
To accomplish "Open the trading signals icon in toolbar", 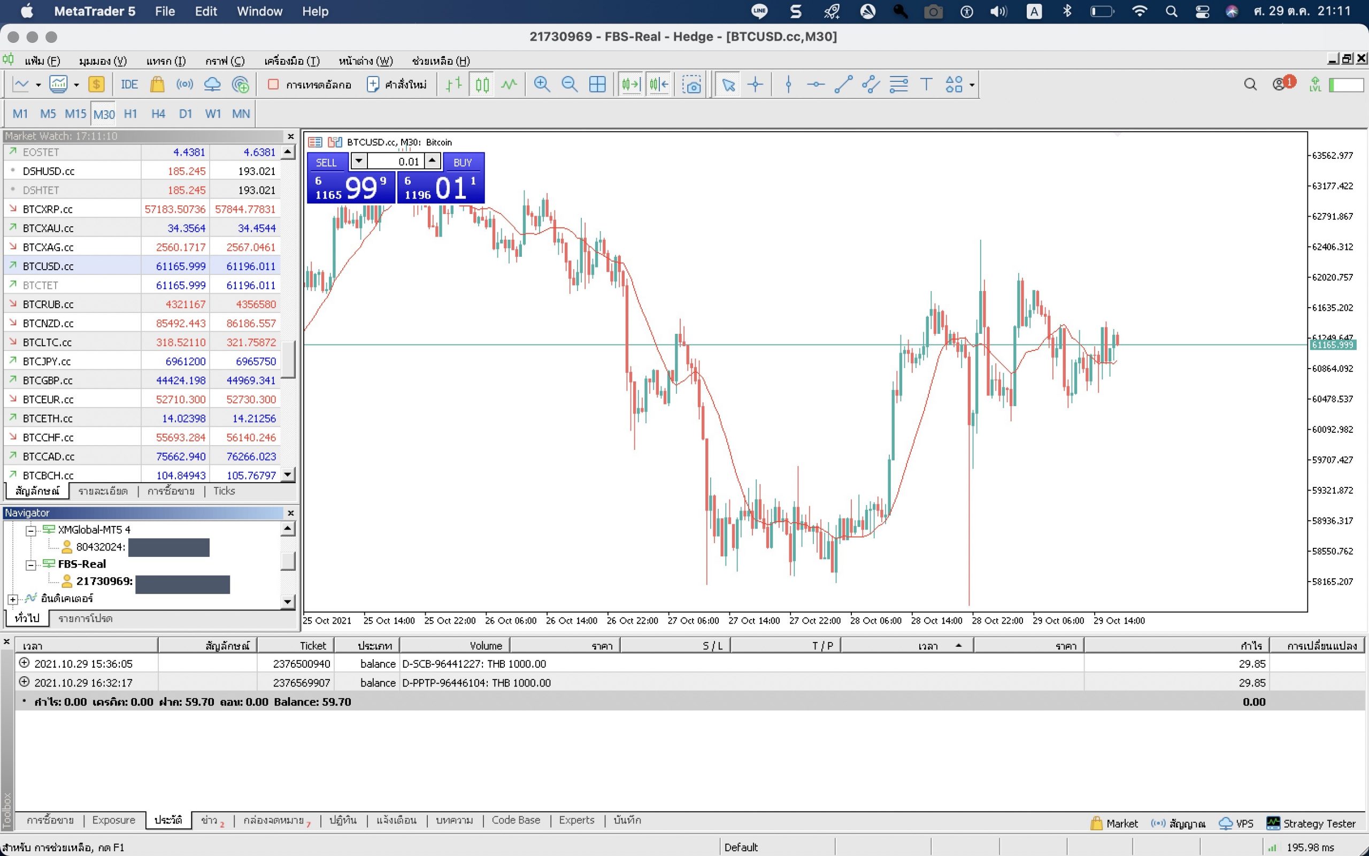I will 184,85.
